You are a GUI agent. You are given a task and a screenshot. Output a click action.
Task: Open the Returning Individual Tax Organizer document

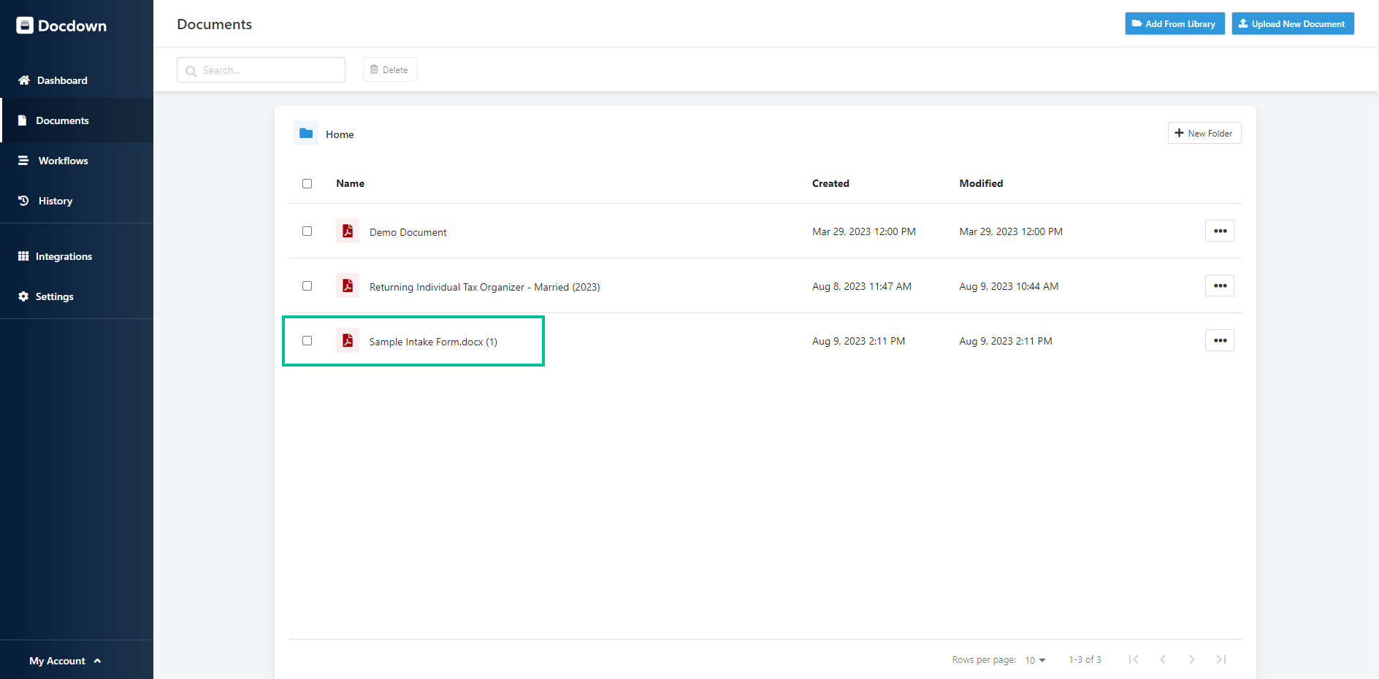(x=484, y=286)
